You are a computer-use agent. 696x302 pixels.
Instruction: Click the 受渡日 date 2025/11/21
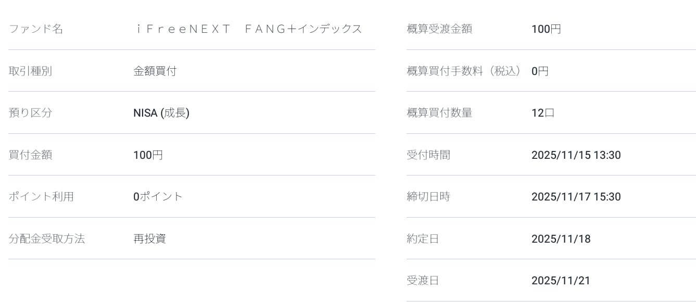tap(561, 281)
